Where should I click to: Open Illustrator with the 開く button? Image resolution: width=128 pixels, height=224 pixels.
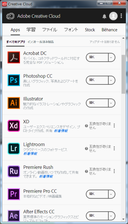(97, 103)
